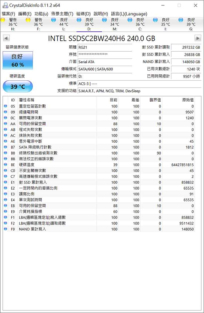Open the 磁碟(D) menu
Viewport: 204px width, 313px height.
tap(84, 14)
